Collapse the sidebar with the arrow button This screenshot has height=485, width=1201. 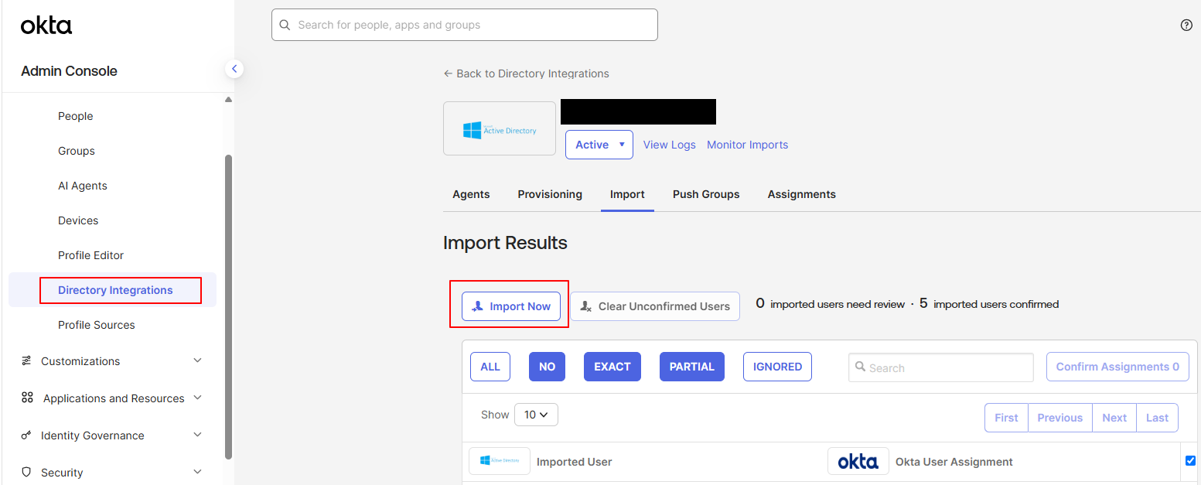click(x=234, y=69)
